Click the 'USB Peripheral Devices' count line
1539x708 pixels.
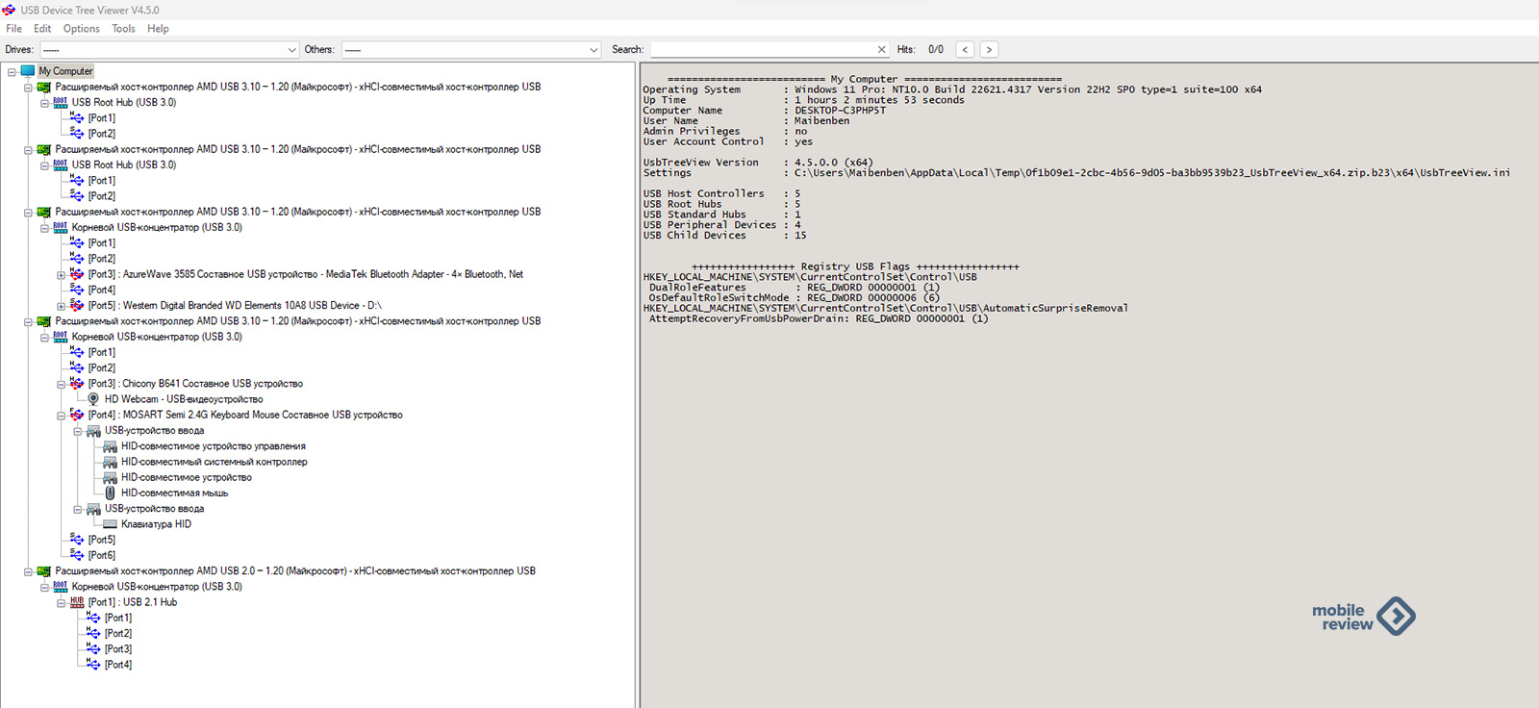pos(721,225)
